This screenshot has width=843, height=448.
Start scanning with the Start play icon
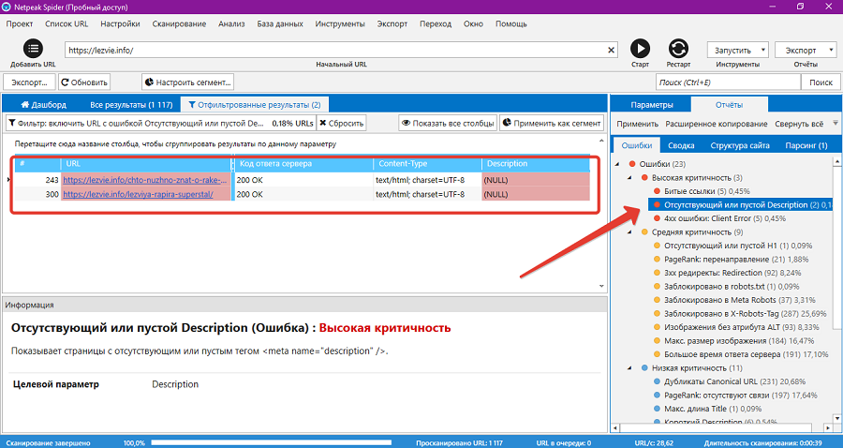(x=640, y=49)
